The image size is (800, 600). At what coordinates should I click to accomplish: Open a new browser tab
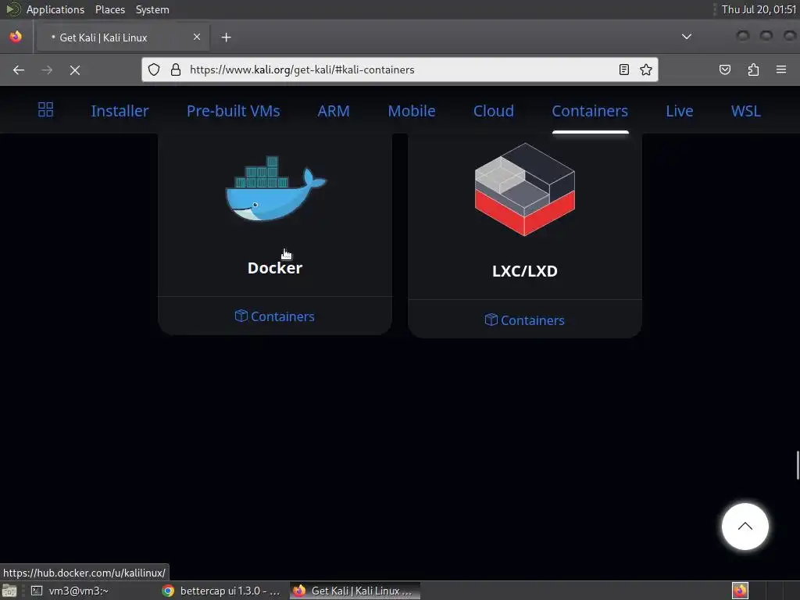pos(226,37)
